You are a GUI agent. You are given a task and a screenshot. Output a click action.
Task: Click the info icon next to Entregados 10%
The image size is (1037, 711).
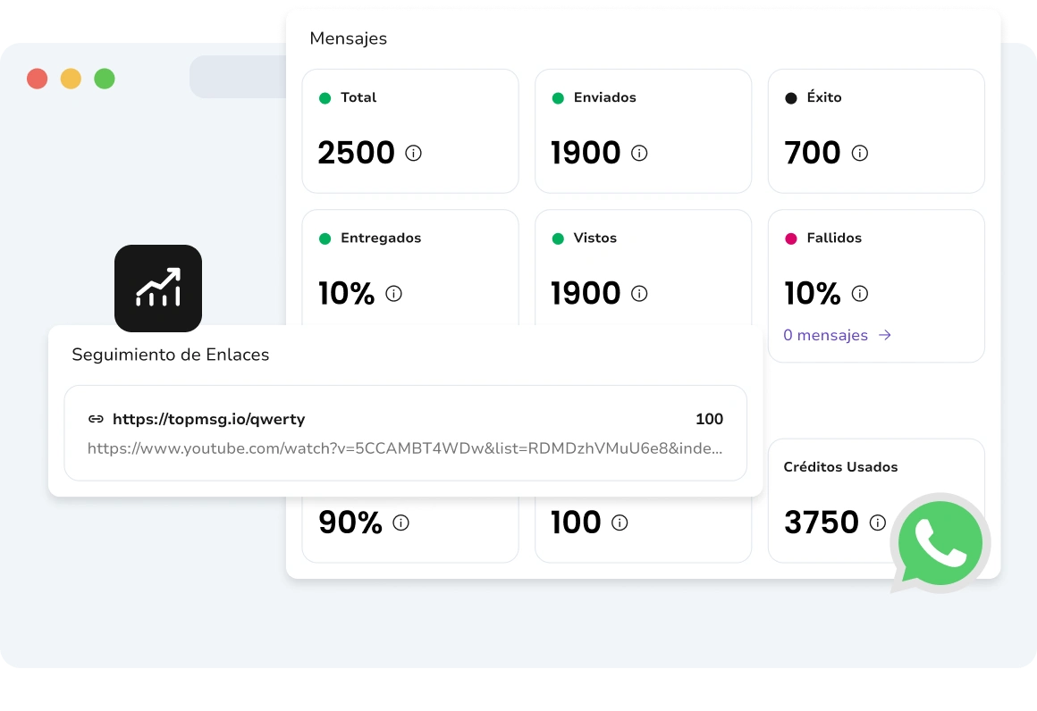point(393,294)
